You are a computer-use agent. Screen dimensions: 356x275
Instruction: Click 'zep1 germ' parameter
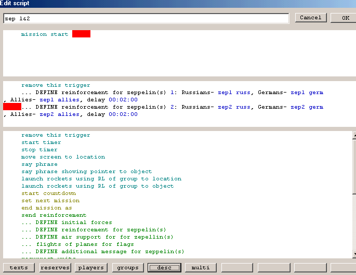(307, 93)
